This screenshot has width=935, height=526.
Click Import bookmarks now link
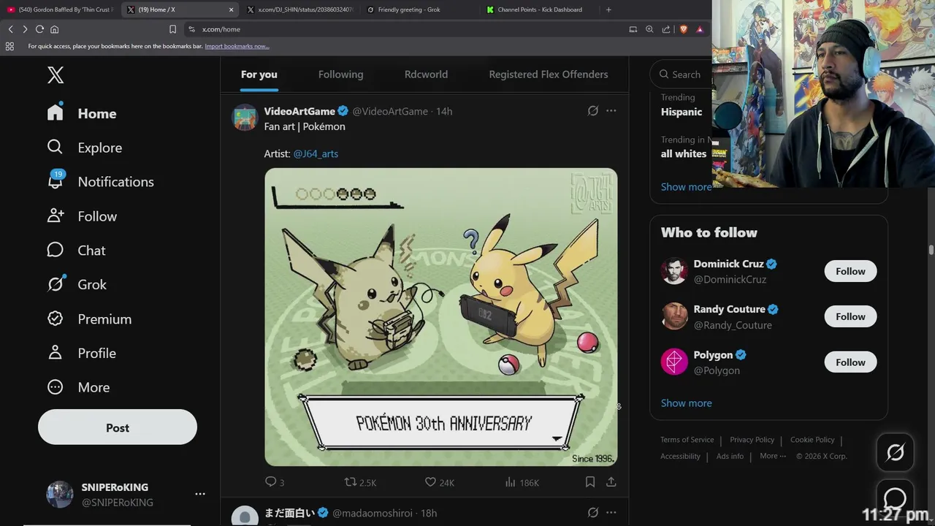click(237, 46)
